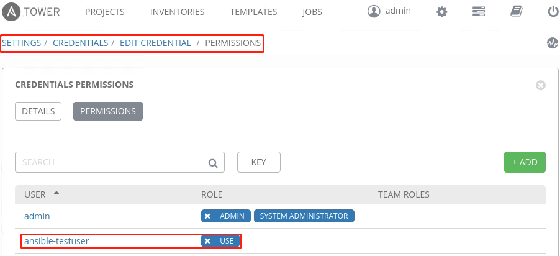The image size is (560, 256).
Task: Switch to the DETAILS tab
Action: 38,111
